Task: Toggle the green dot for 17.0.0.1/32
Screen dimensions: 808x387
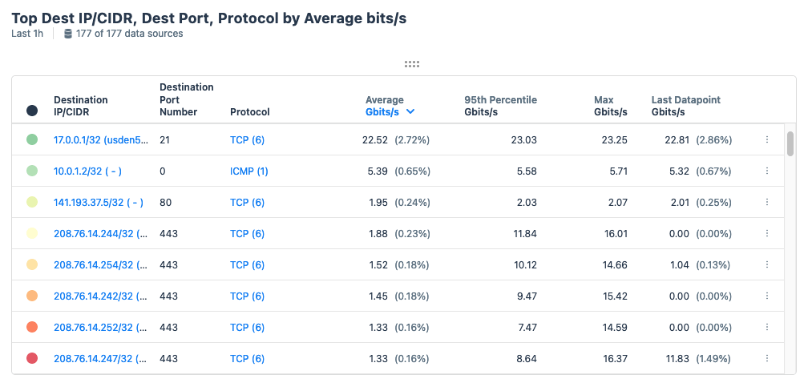Action: pyautogui.click(x=32, y=139)
